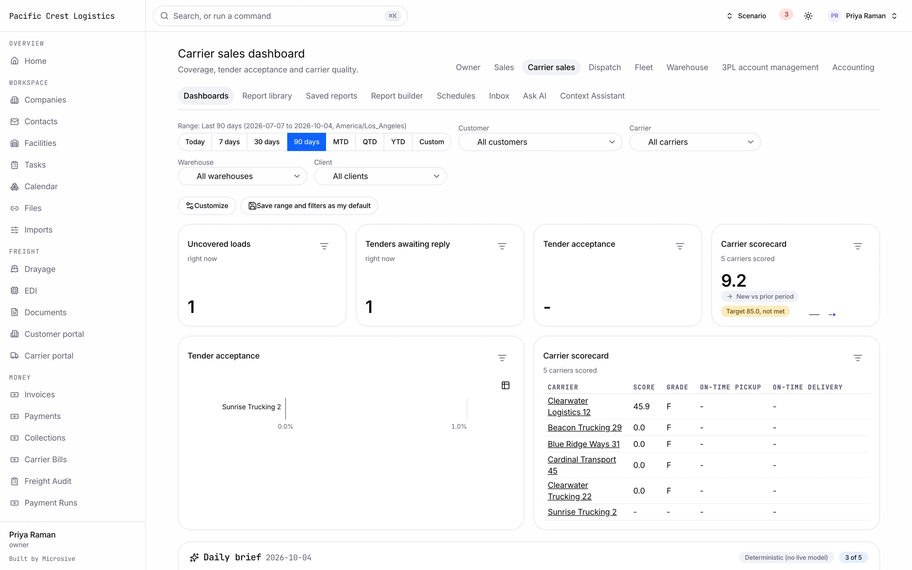The width and height of the screenshot is (912, 570).
Task: Expand the All warehouses dropdown
Action: click(242, 176)
